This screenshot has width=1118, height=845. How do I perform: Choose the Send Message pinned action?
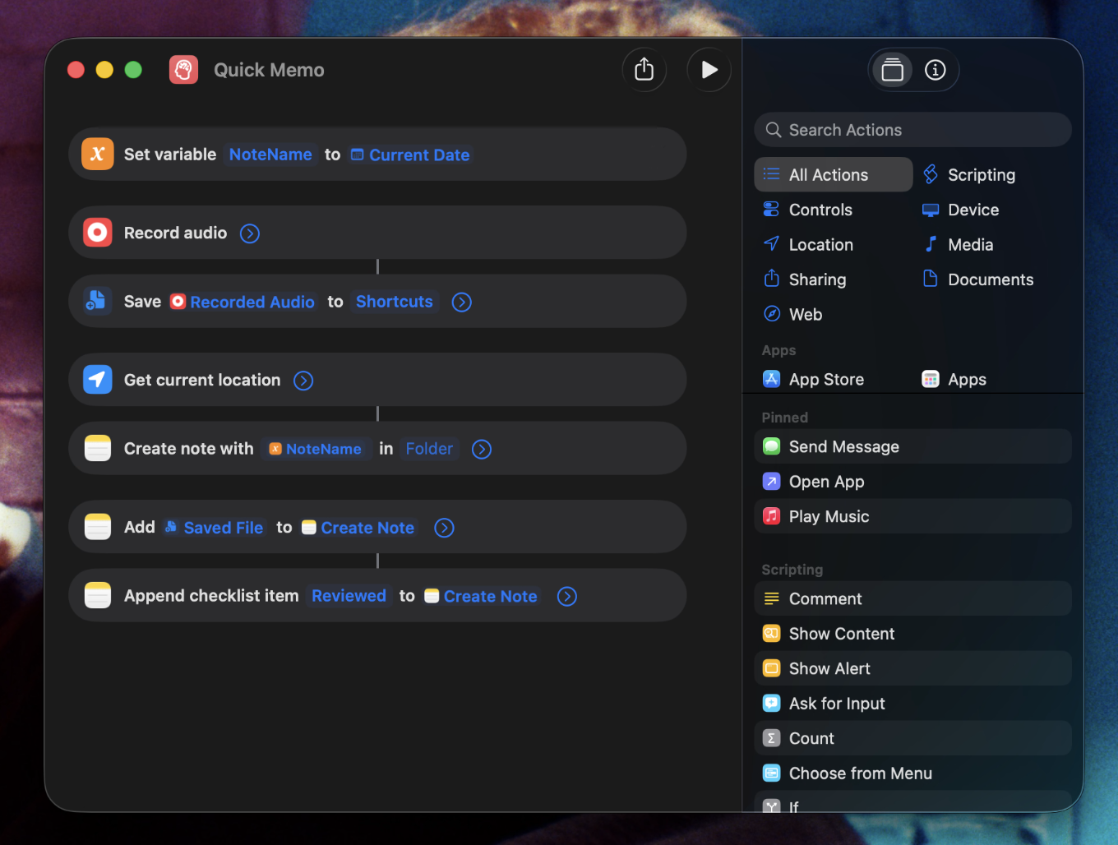click(x=843, y=447)
